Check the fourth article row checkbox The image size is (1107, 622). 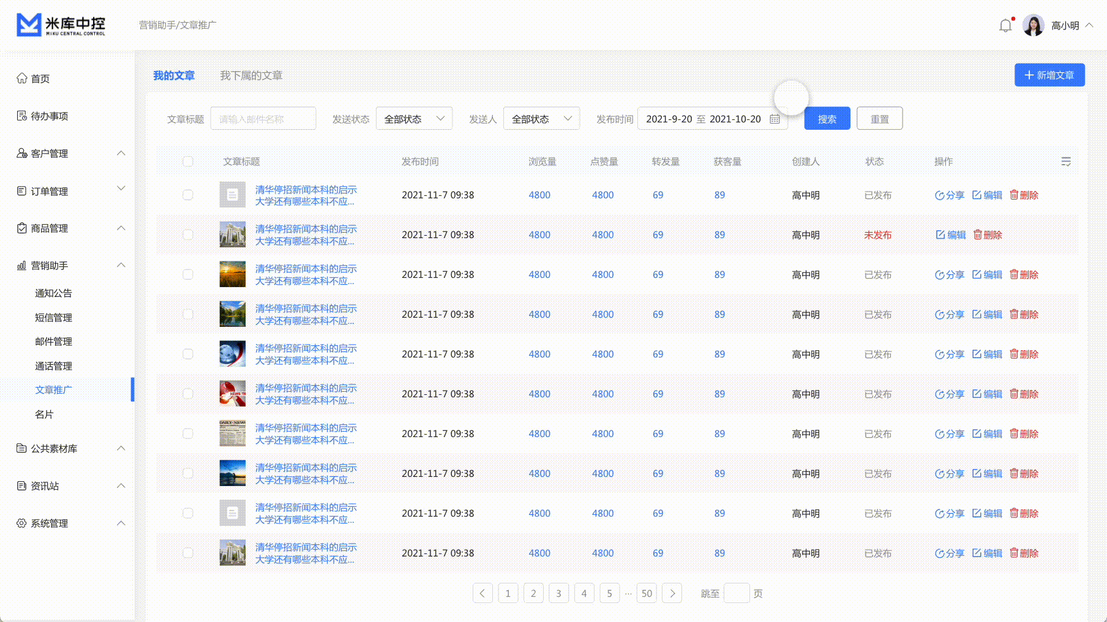pyautogui.click(x=188, y=315)
